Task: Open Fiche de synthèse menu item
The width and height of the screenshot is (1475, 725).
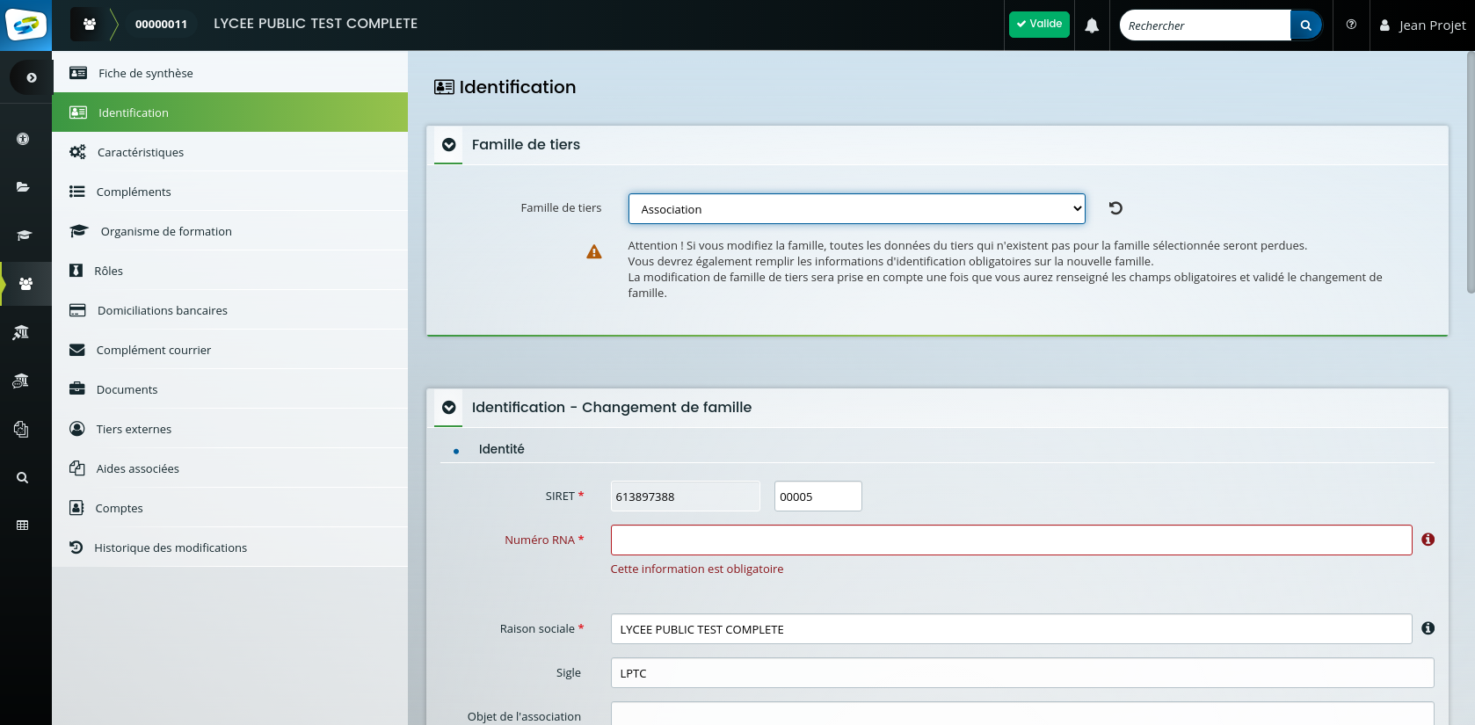Action: [230, 73]
